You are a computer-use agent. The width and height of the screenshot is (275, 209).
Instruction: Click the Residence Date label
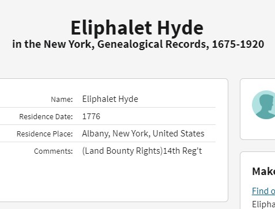click(46, 117)
